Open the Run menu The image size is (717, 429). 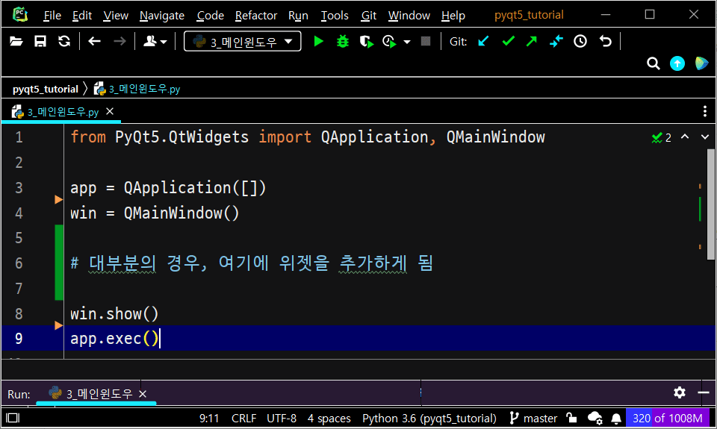pos(298,16)
